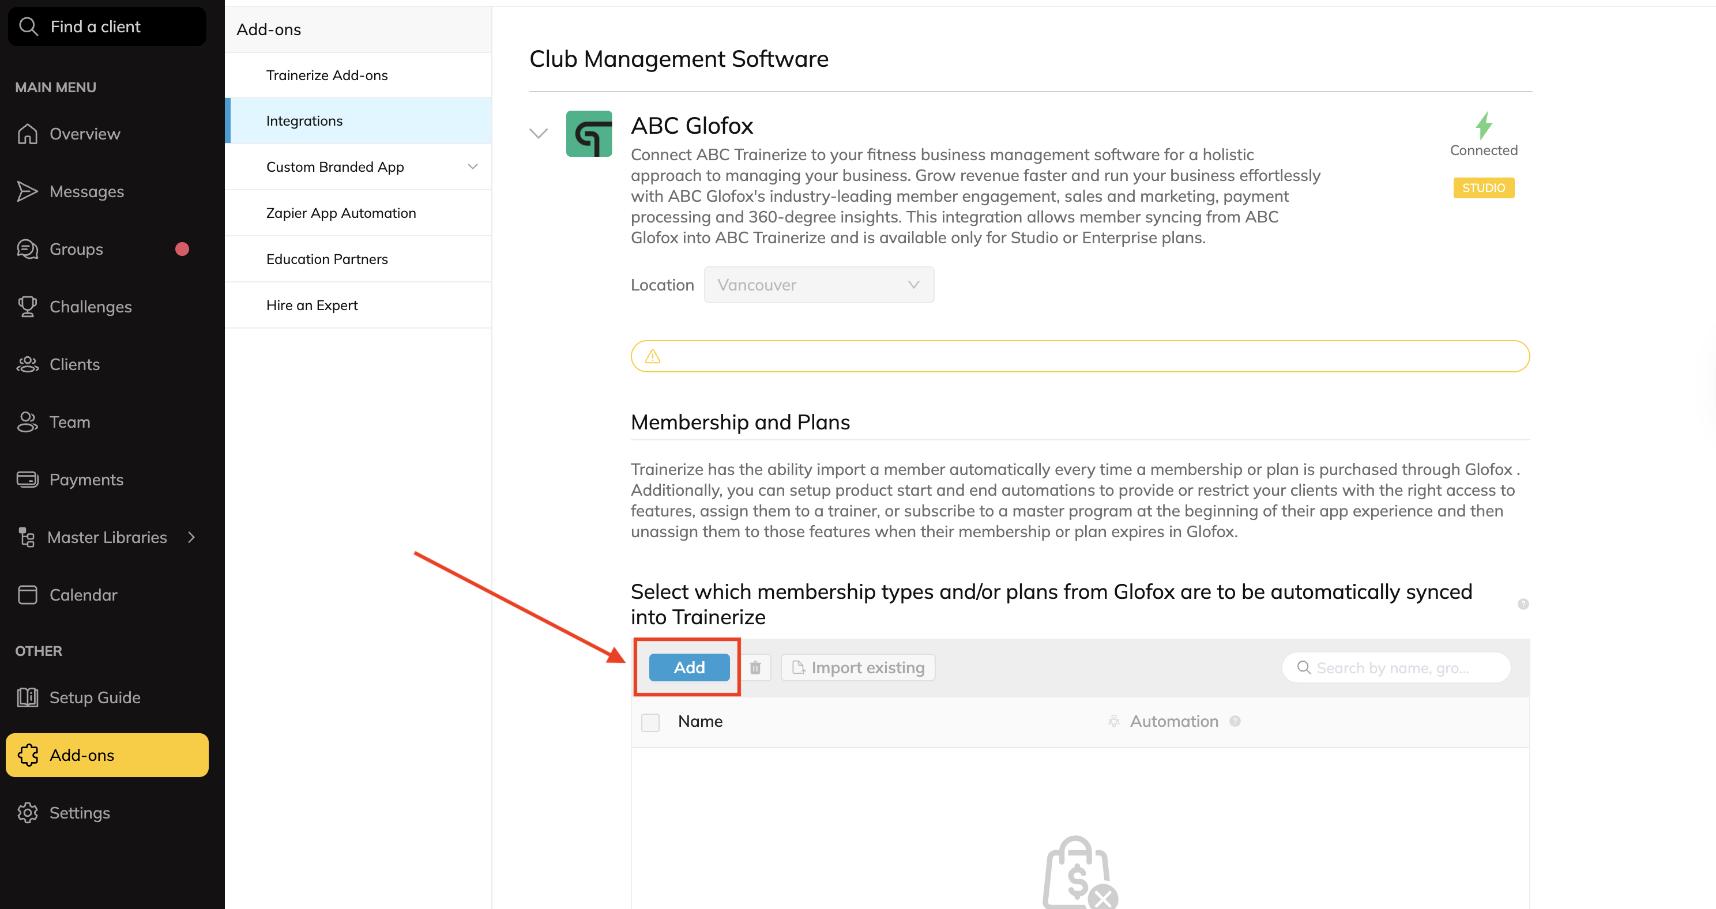This screenshot has width=1716, height=909.
Task: Open the Overview home icon
Action: (27, 134)
